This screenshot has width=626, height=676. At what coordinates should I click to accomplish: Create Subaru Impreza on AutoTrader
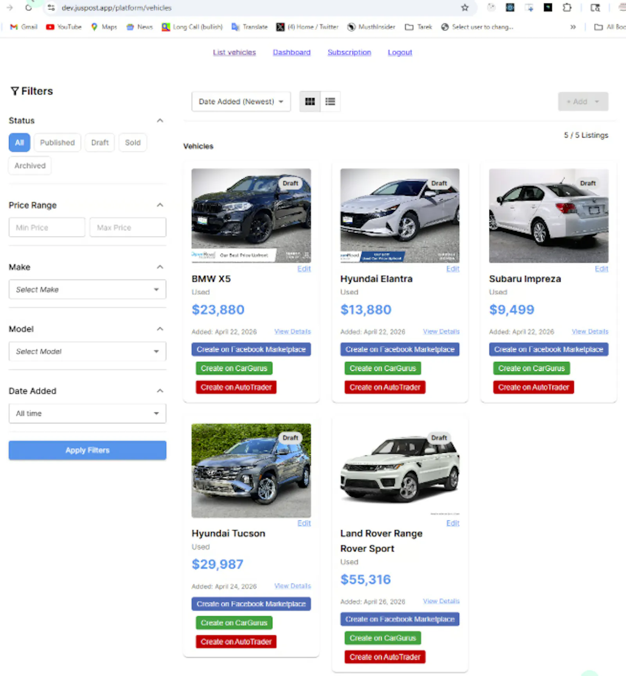click(x=534, y=387)
